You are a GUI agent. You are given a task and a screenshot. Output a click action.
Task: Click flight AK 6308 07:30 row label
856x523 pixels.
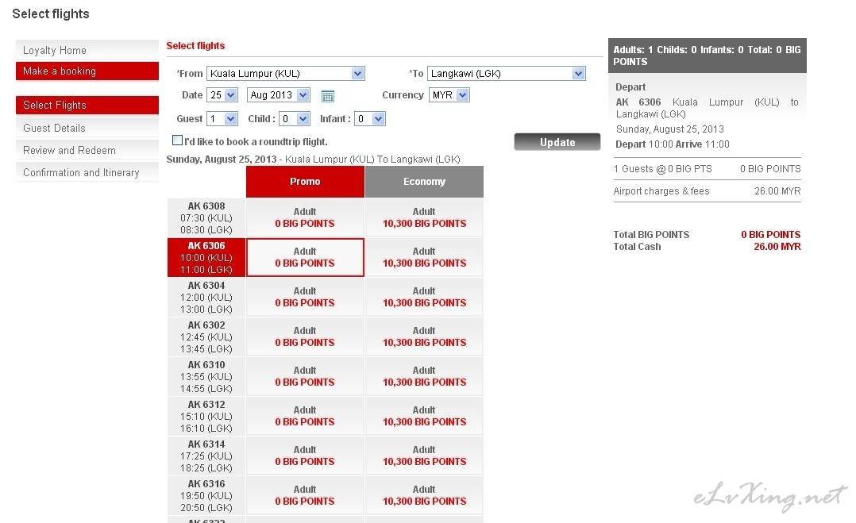tap(206, 217)
